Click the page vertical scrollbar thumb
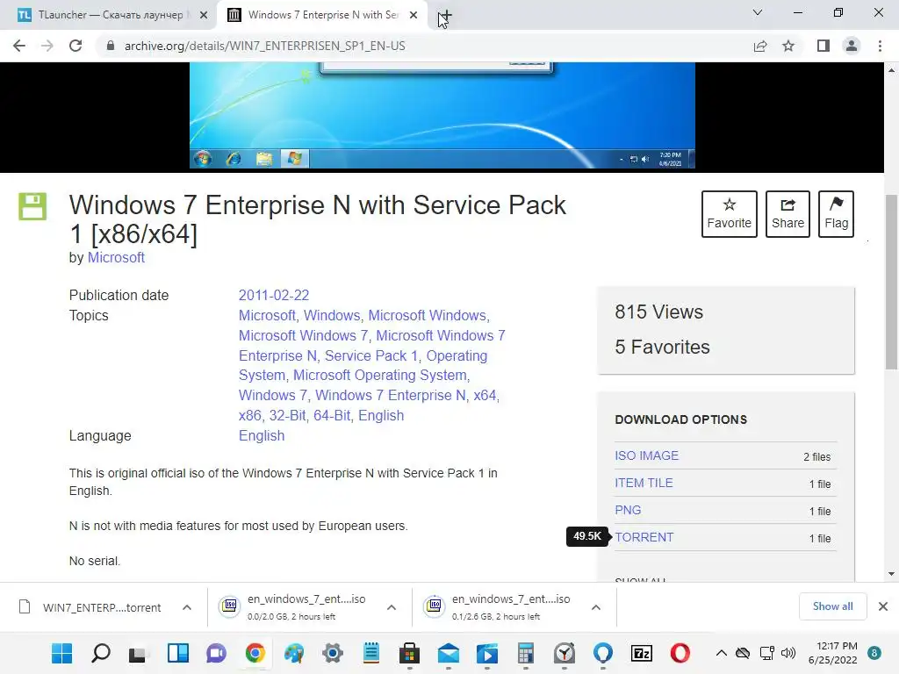The width and height of the screenshot is (899, 674). coord(891,282)
